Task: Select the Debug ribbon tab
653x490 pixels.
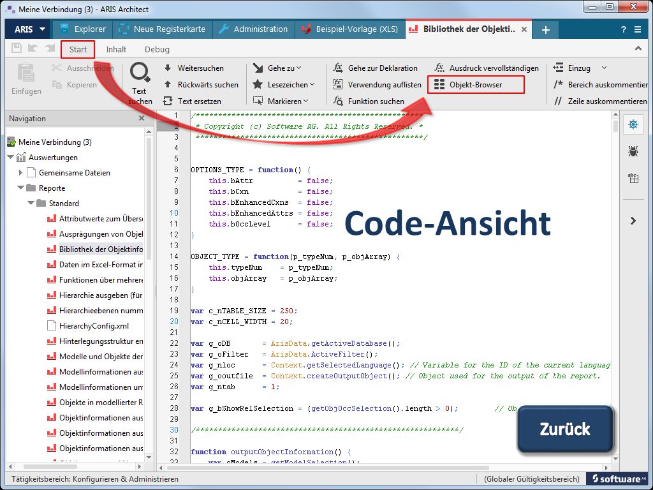Action: click(157, 49)
